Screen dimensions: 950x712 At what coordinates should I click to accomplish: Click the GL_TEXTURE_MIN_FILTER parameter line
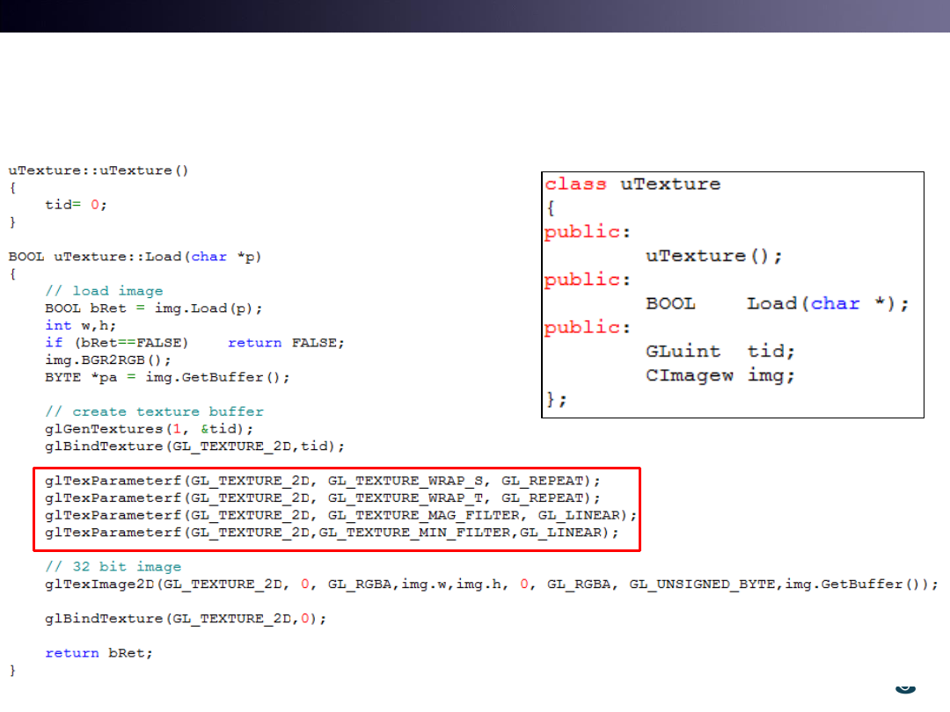click(332, 533)
